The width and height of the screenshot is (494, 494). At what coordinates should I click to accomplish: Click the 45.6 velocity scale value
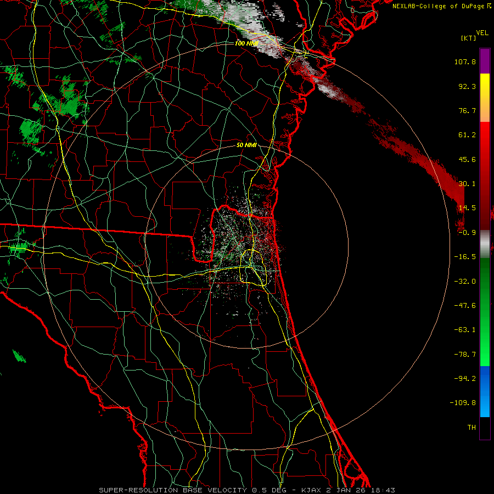467,159
